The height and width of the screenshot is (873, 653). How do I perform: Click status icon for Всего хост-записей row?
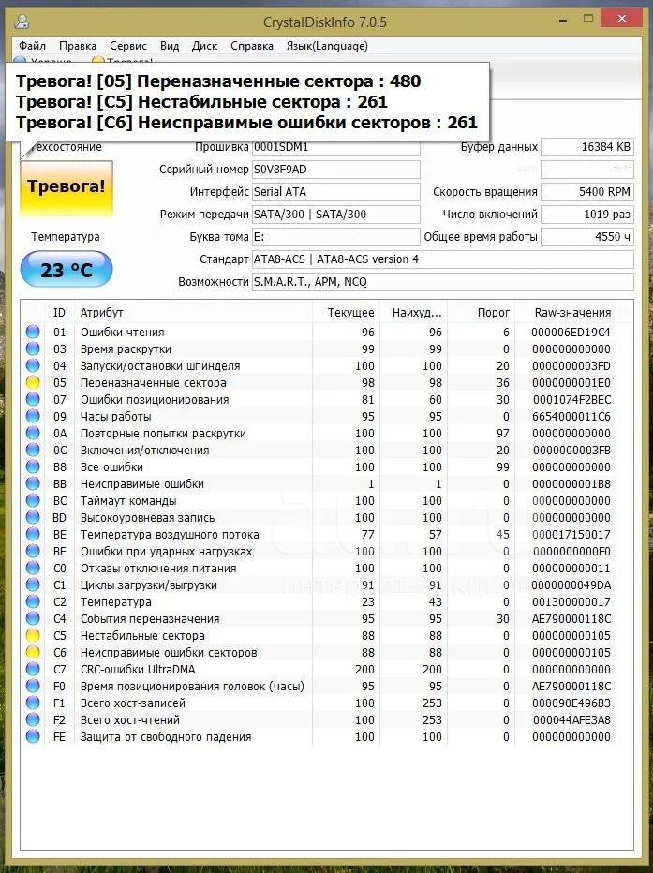[33, 703]
